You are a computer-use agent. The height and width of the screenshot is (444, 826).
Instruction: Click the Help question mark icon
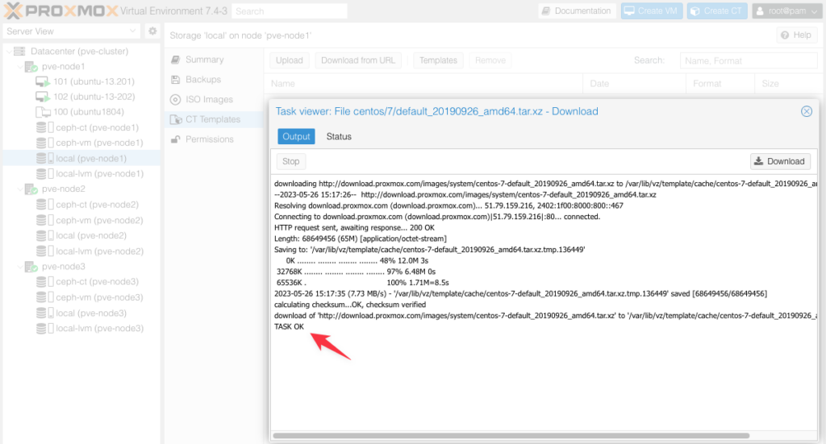tap(785, 35)
